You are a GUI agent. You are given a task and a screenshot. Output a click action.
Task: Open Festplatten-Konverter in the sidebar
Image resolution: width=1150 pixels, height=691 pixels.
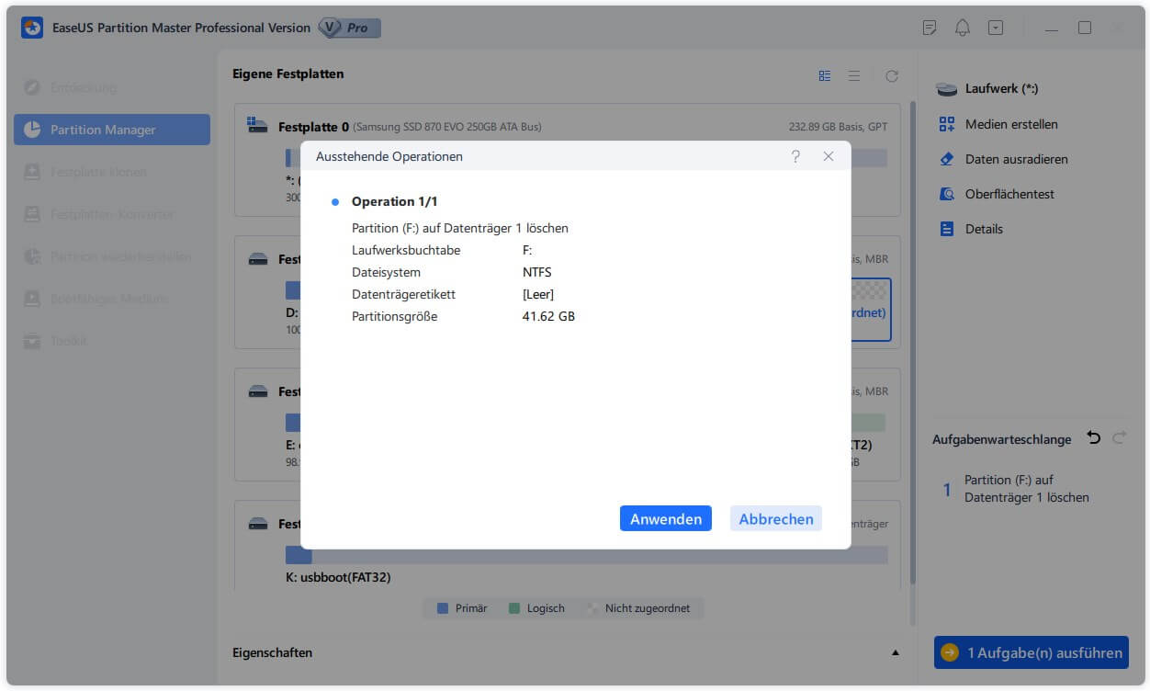point(111,214)
